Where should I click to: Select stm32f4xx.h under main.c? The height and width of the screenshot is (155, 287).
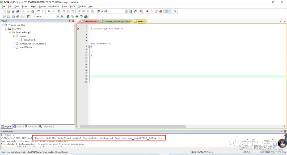[29, 40]
